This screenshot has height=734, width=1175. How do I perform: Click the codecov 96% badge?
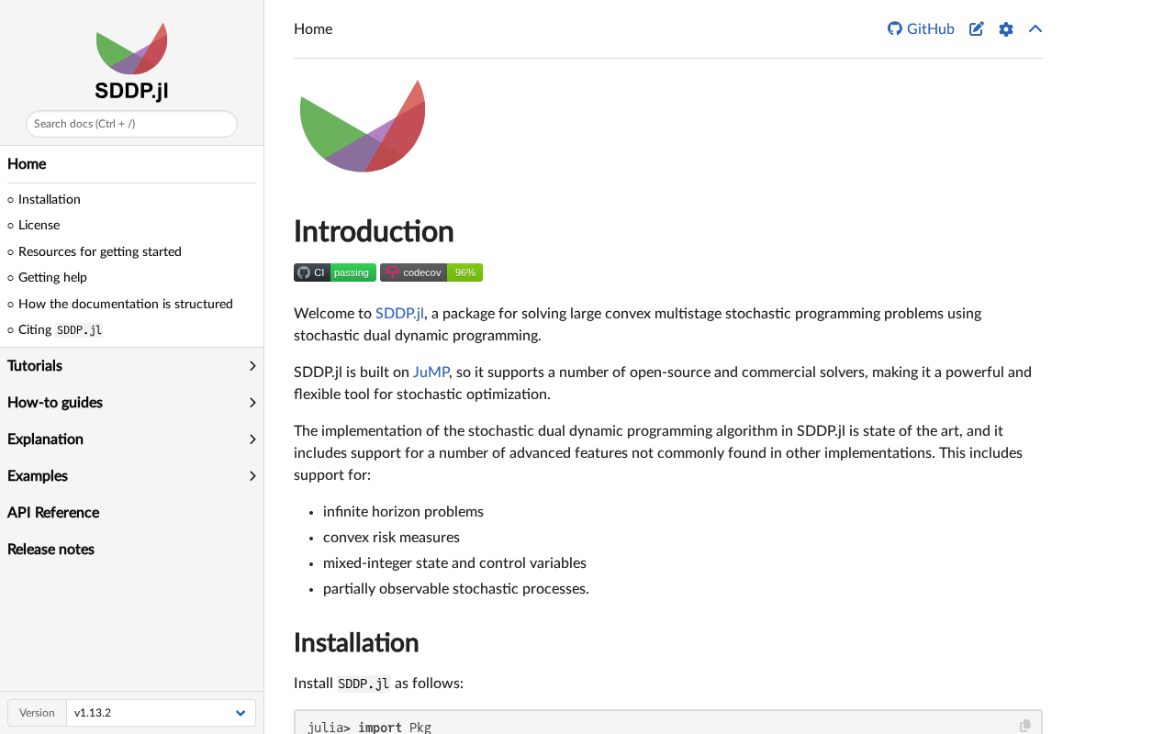(x=431, y=272)
